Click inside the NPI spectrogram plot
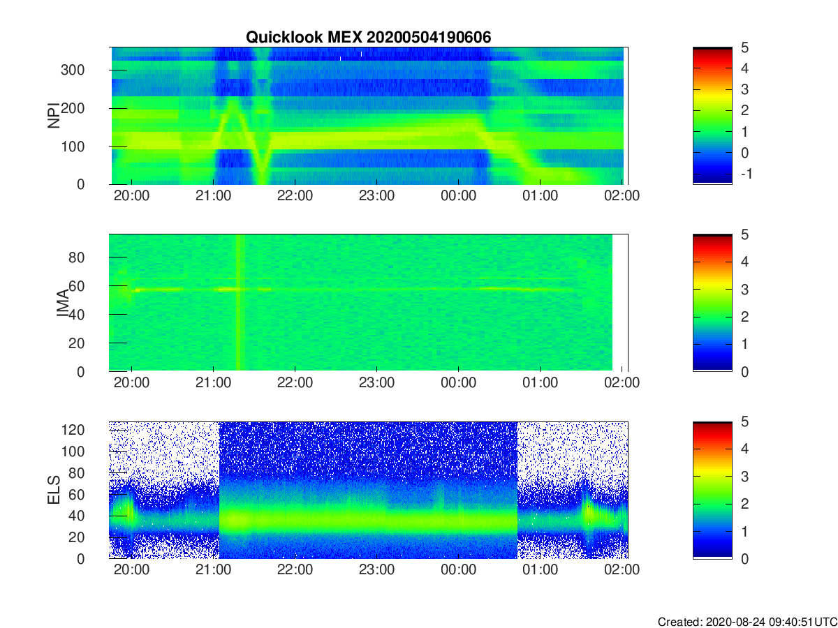The height and width of the screenshot is (628, 838). 368,116
